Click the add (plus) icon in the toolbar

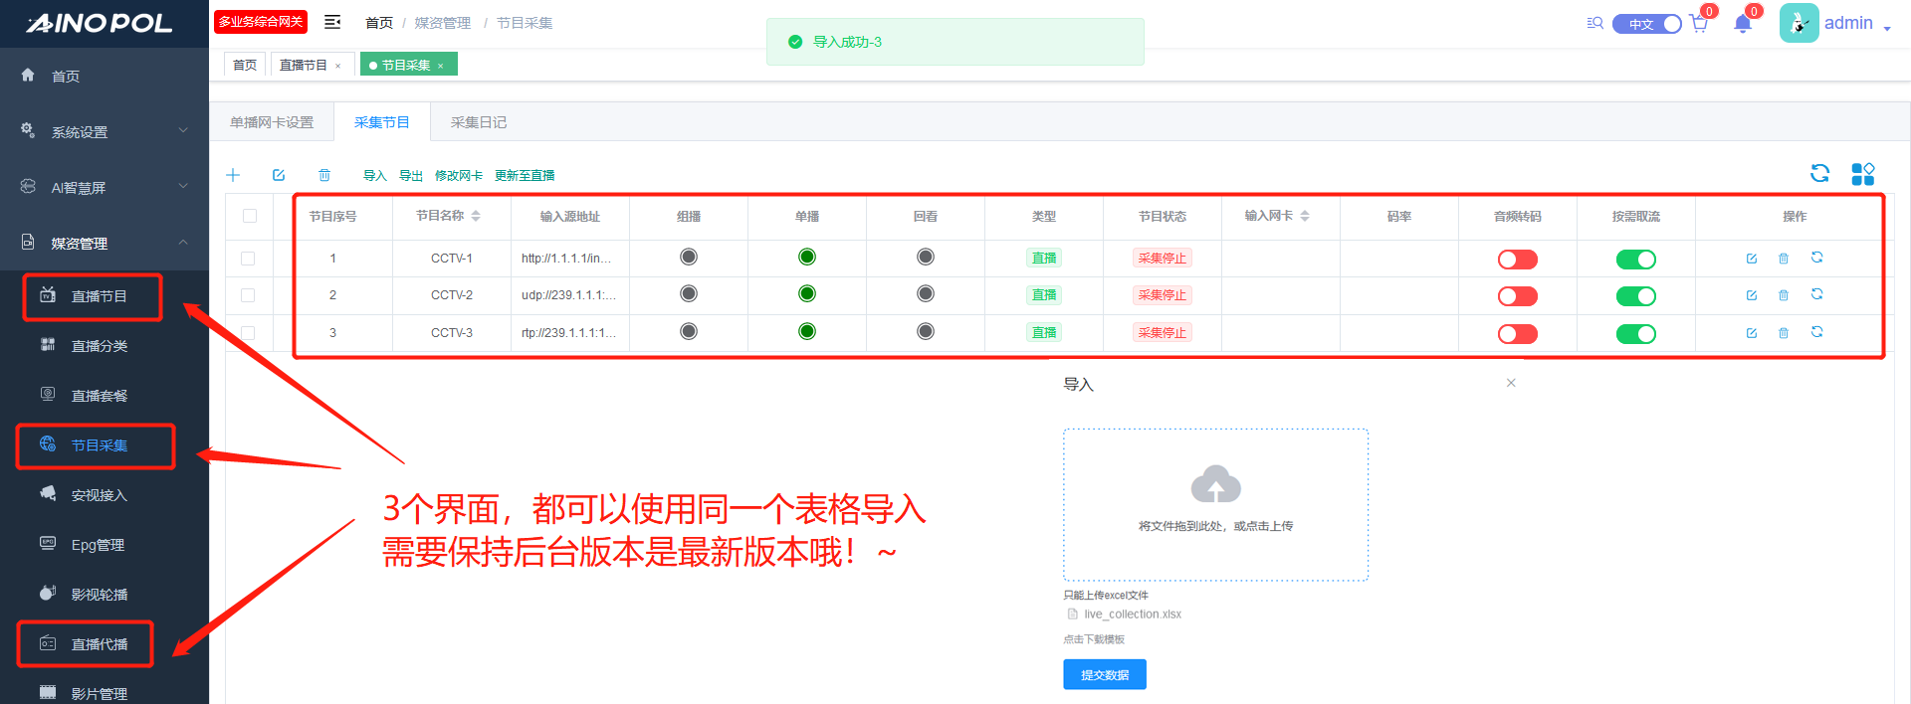pyautogui.click(x=233, y=175)
